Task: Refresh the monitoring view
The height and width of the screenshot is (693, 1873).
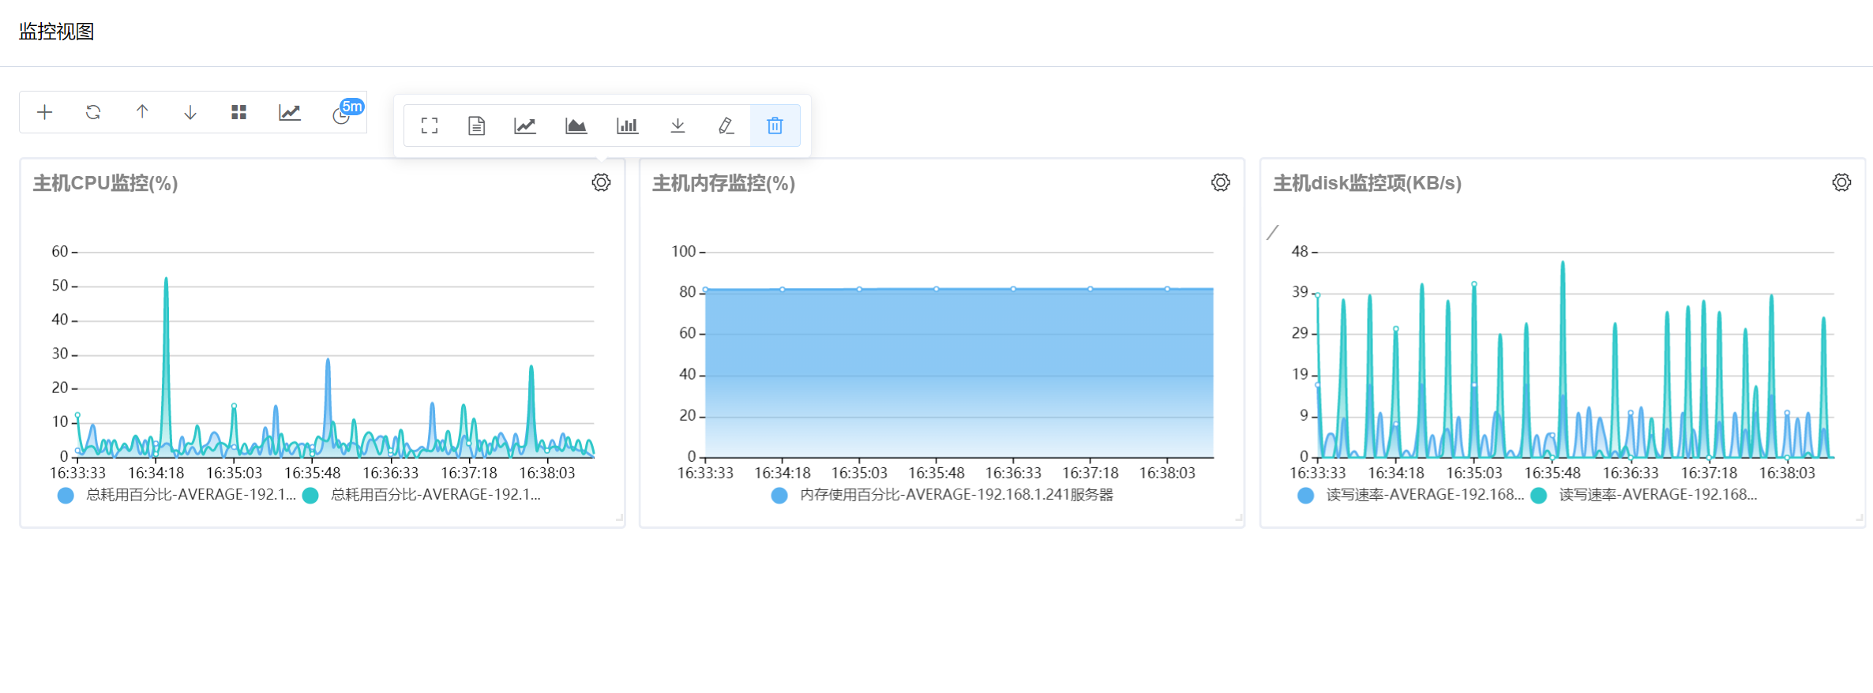Action: pos(93,112)
